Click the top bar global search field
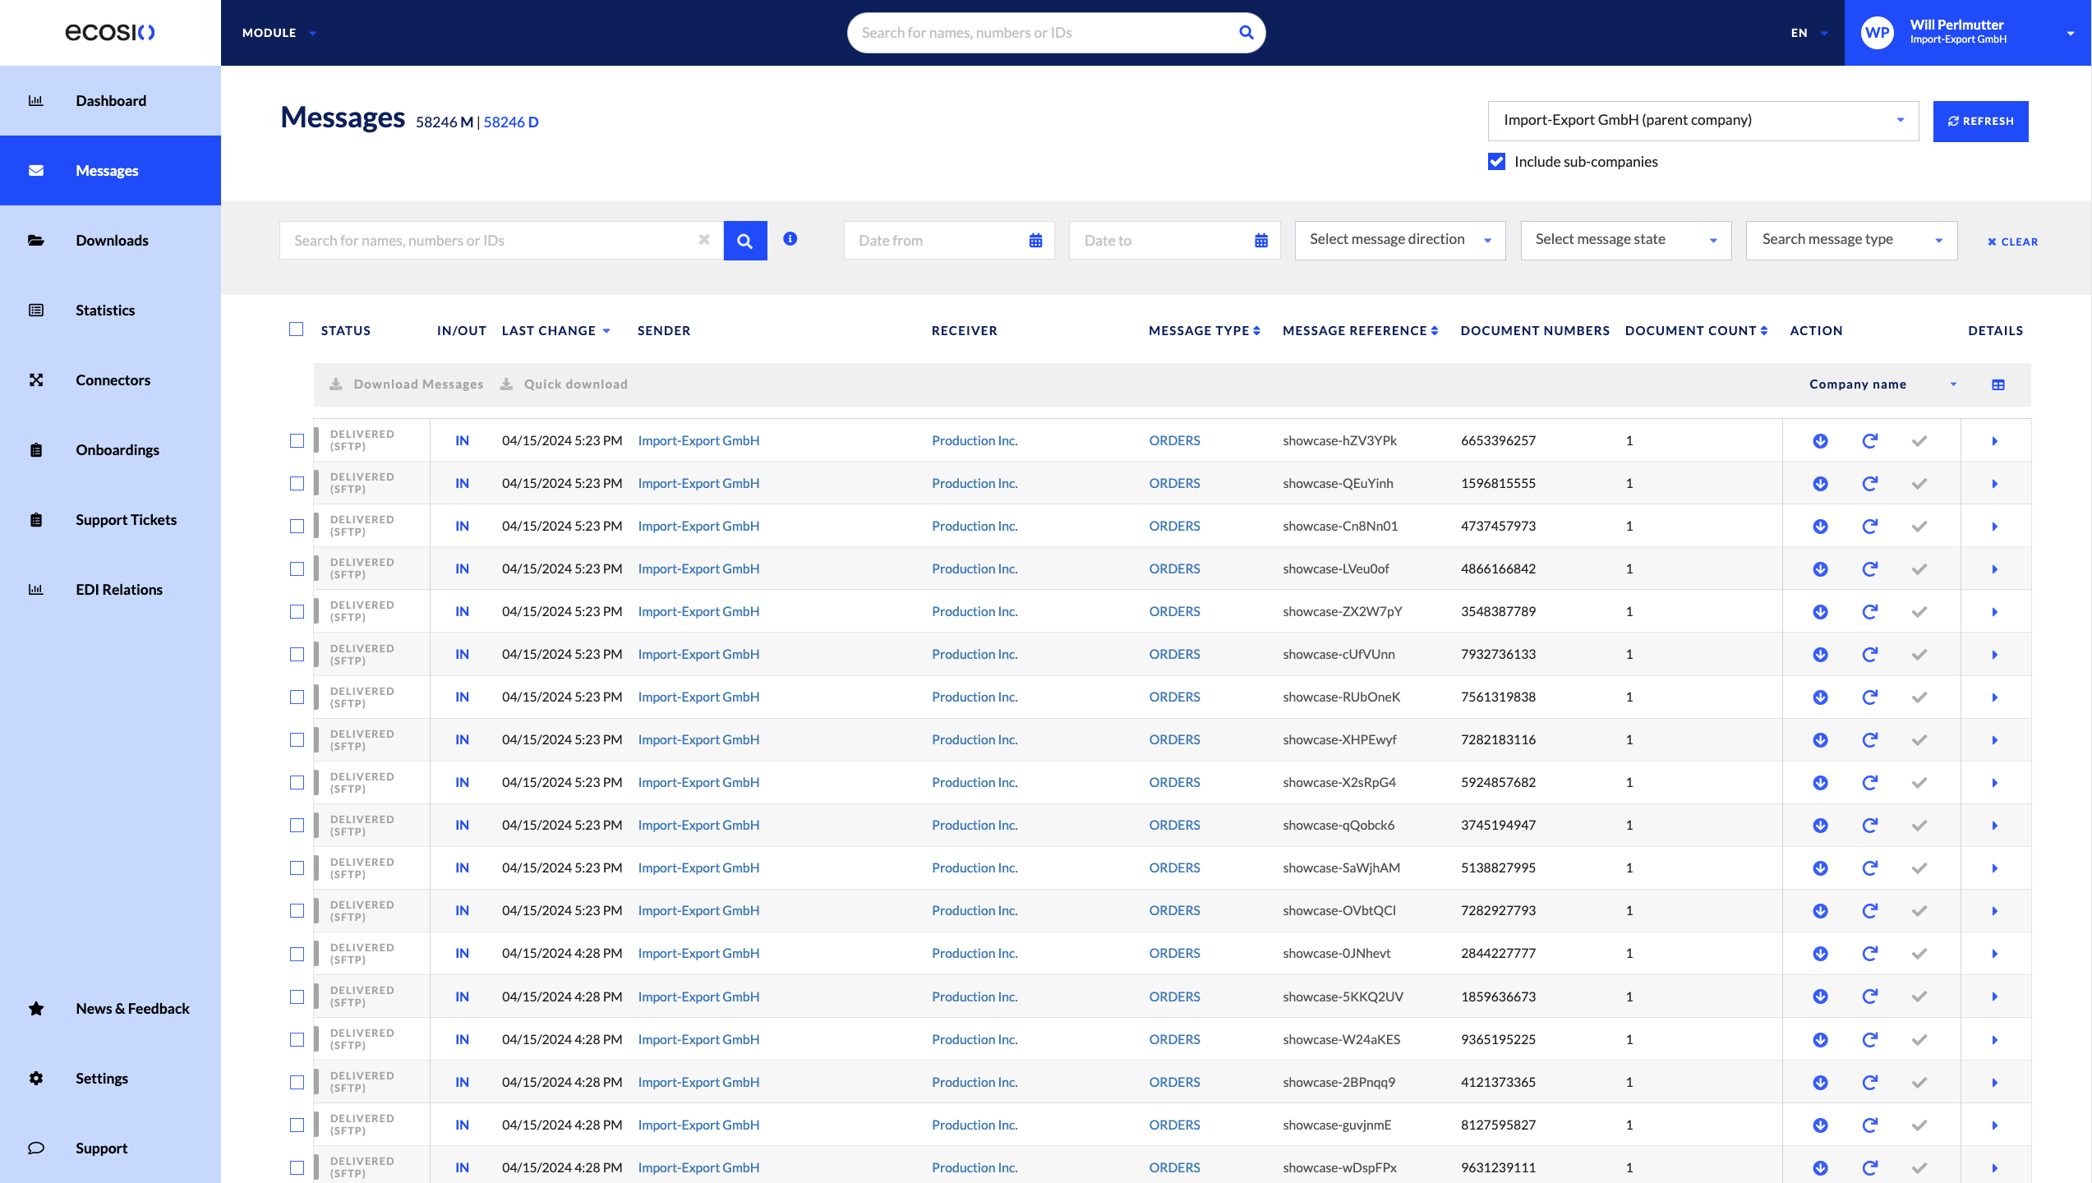This screenshot has height=1183, width=2092. (x=1056, y=33)
